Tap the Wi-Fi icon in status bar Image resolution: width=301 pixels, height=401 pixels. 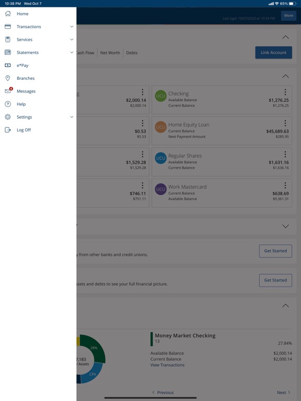coord(277,4)
